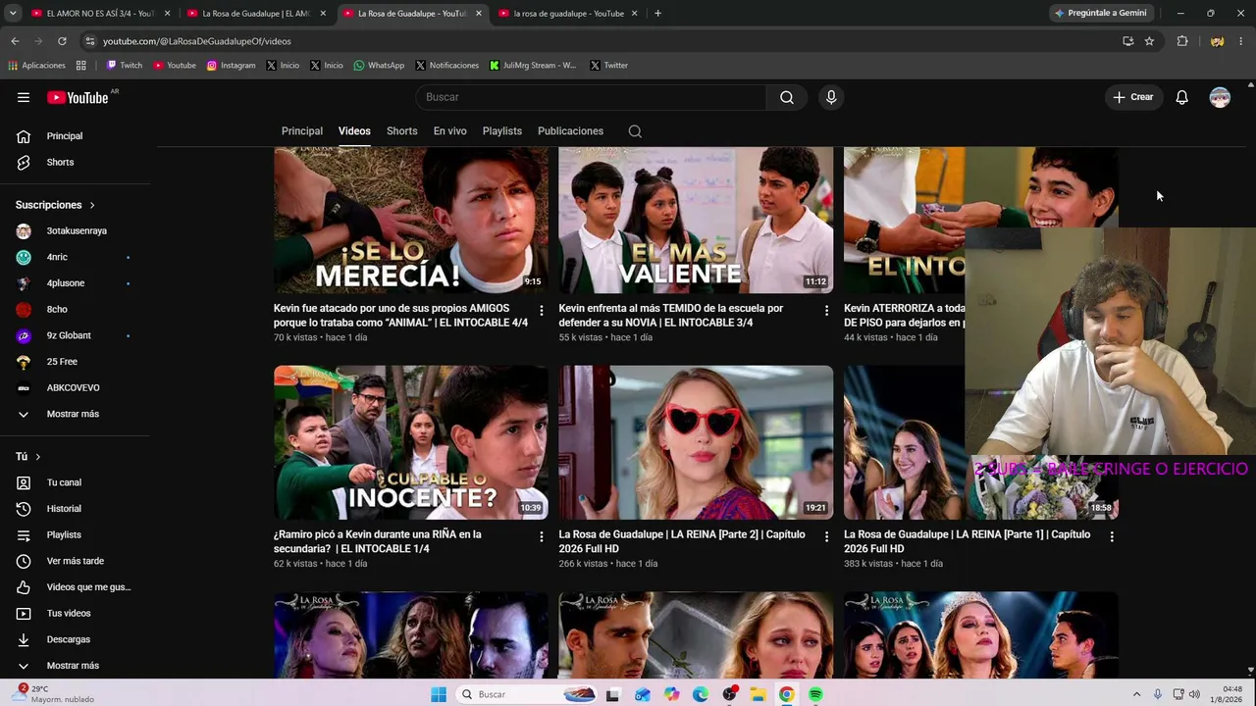Open options for LA REINA Parte 2 video
This screenshot has height=706, width=1256.
pyautogui.click(x=826, y=536)
